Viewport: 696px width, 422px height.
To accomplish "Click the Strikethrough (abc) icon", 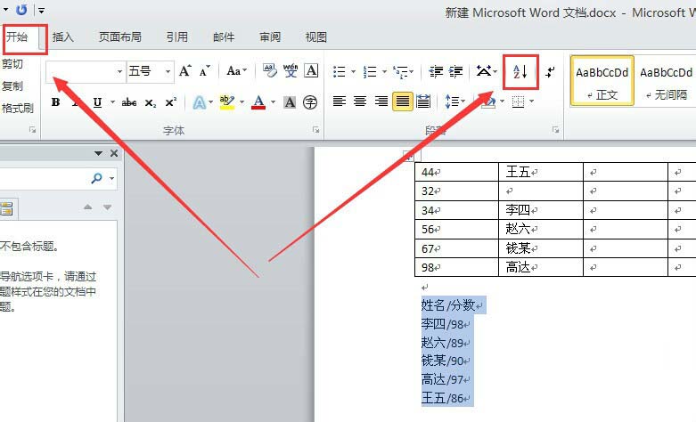I will click(129, 102).
